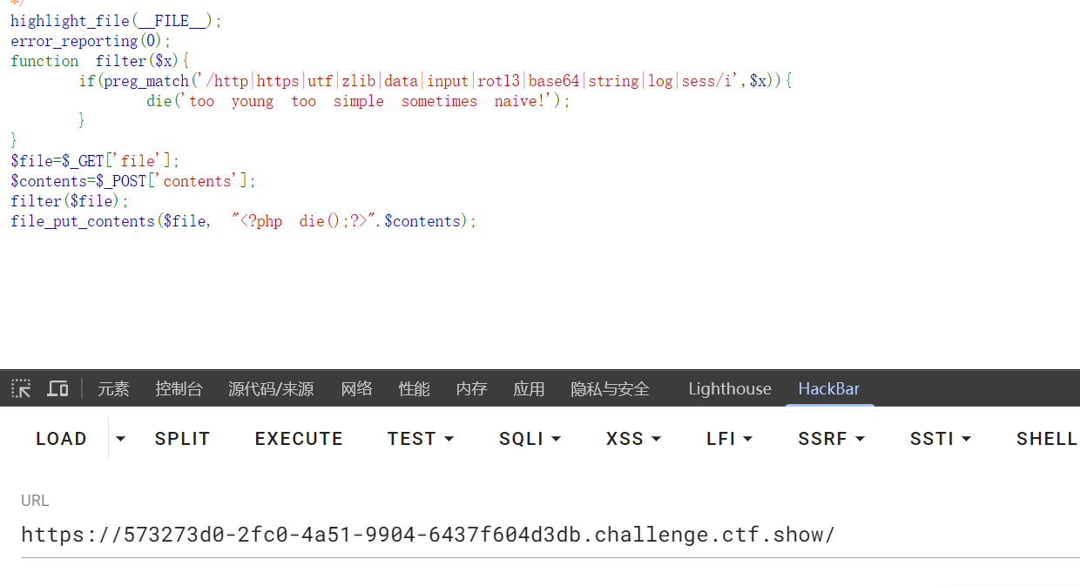Viewport: 1080px width, 586px height.
Task: Click the SPLIT button
Action: pos(182,438)
